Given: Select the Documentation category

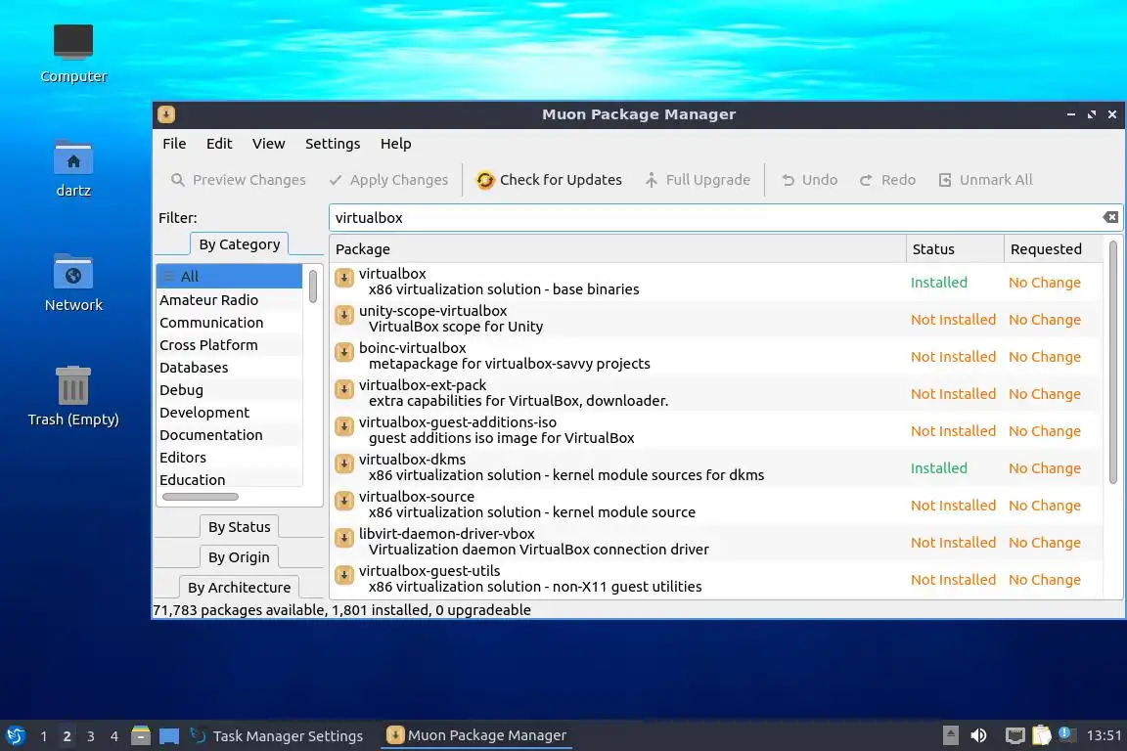Looking at the screenshot, I should (x=229, y=434).
